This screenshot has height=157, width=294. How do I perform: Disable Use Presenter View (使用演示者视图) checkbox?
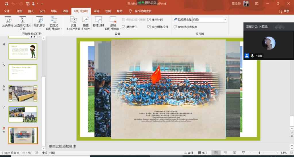175,27
